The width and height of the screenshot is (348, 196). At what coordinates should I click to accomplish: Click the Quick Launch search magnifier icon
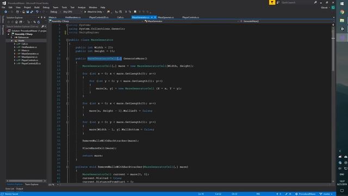tap(315, 2)
